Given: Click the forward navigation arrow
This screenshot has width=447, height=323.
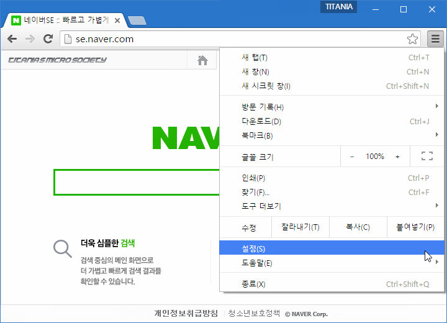Looking at the screenshot, I should pyautogui.click(x=30, y=39).
